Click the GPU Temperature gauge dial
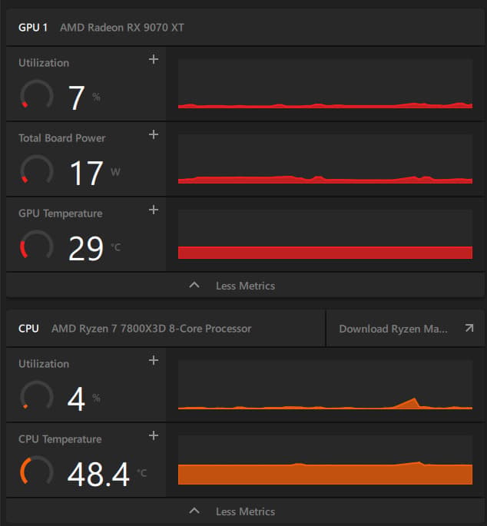This screenshot has width=487, height=526. pyautogui.click(x=37, y=245)
